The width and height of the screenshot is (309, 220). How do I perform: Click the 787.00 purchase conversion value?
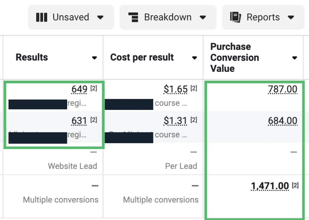pos(283,89)
